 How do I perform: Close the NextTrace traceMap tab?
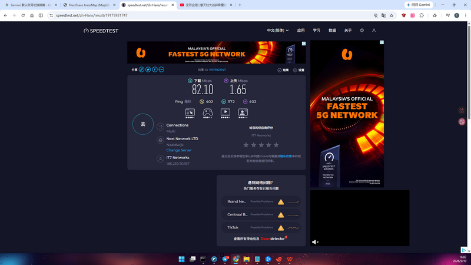114,5
